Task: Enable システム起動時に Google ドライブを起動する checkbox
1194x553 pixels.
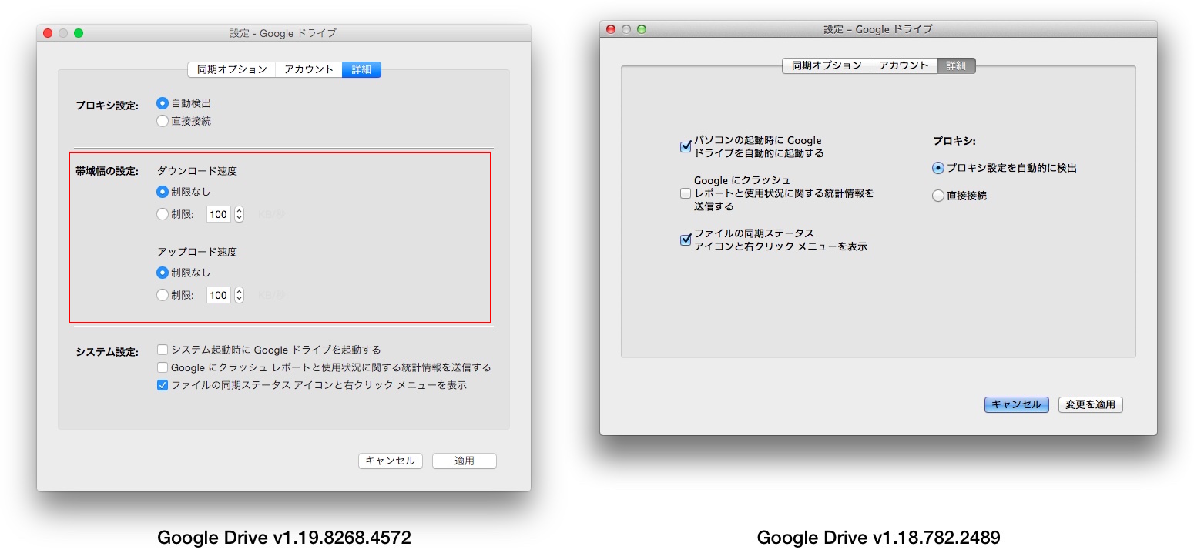Action: [x=163, y=350]
